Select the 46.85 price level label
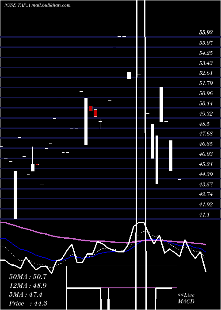Screen dimensions: 221x310 tap(206, 144)
